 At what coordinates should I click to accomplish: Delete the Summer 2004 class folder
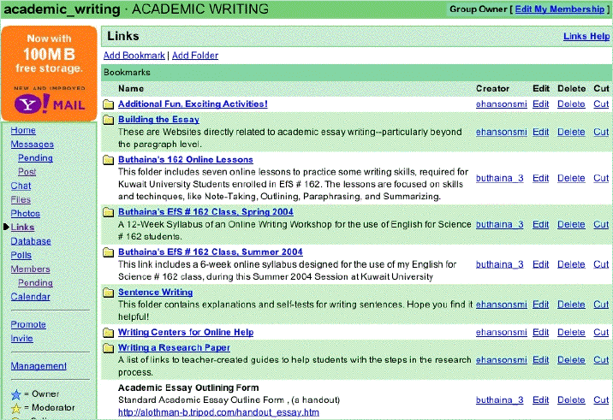pyautogui.click(x=571, y=264)
